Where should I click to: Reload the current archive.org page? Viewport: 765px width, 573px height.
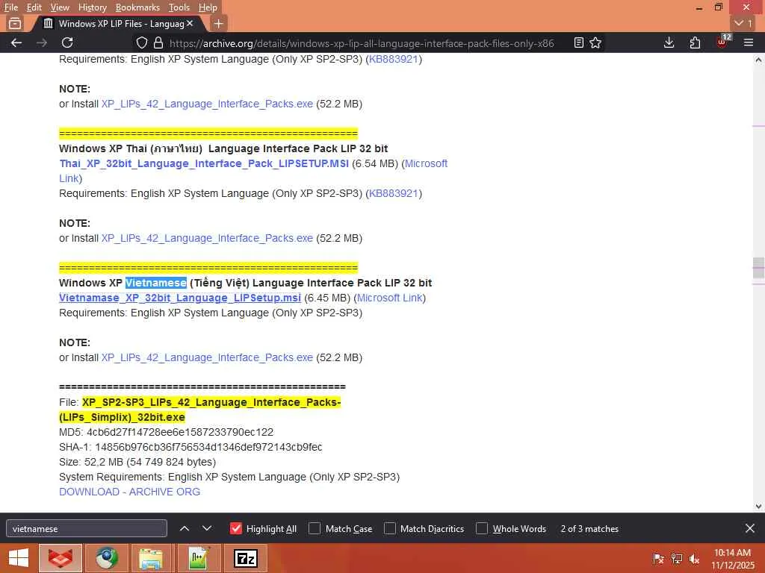67,43
